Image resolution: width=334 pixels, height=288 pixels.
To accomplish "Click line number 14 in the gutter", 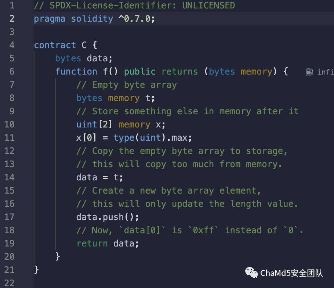I will coord(10,177).
